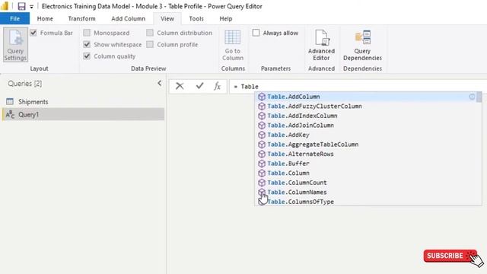This screenshot has width=487, height=274.
Task: Check the Always allow checkbox
Action: point(256,33)
